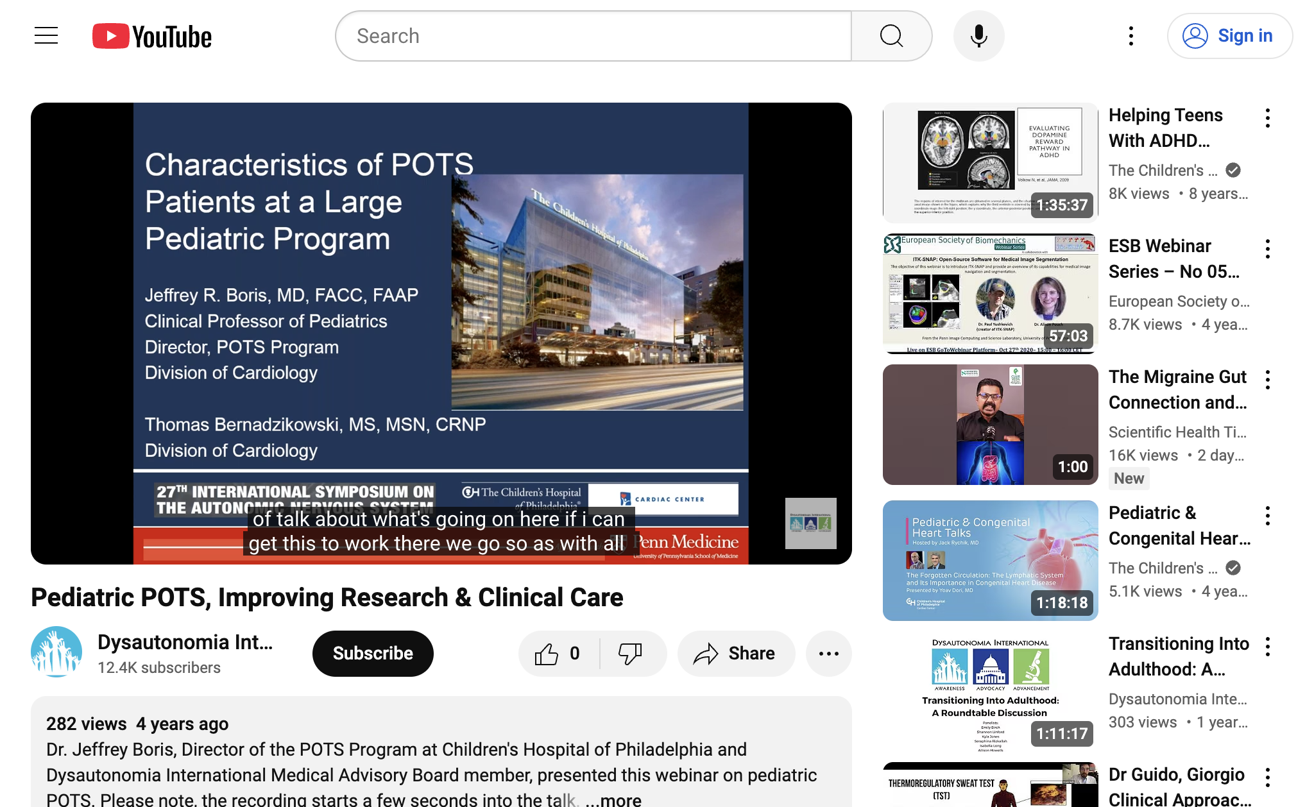
Task: Subscribe to Dysautonomia International
Action: (373, 654)
